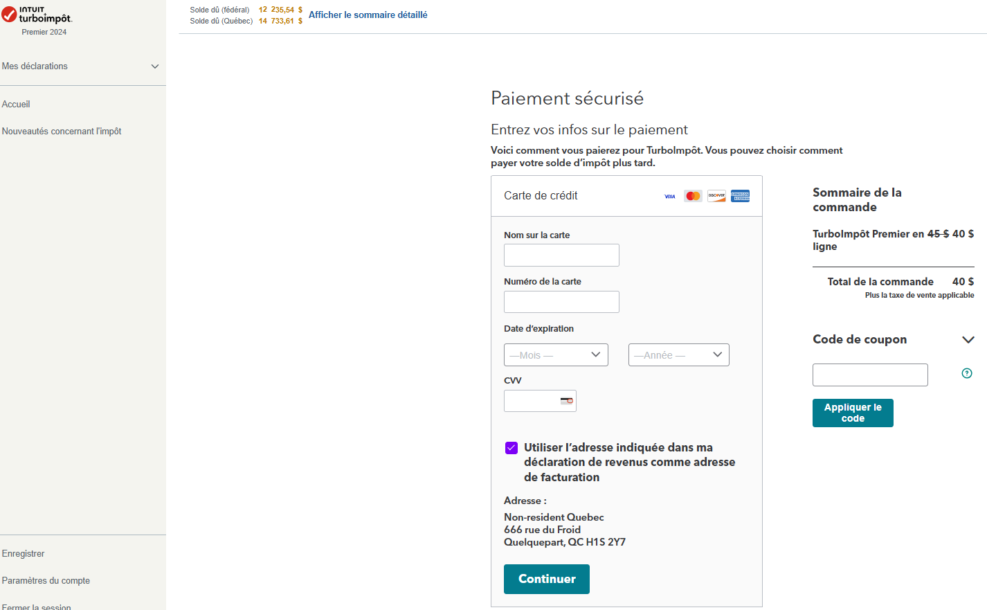Click the Continuer button
Image resolution: width=987 pixels, height=610 pixels.
pos(547,579)
